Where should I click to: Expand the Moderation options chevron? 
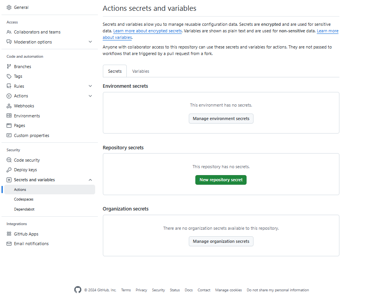pyautogui.click(x=90, y=42)
